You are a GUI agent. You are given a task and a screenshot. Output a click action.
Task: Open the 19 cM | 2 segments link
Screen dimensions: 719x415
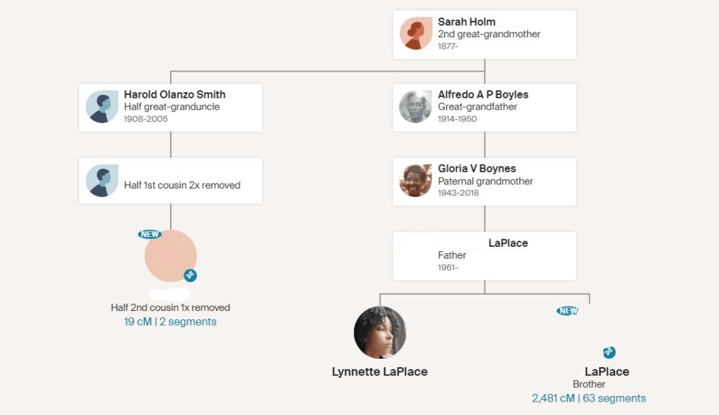[170, 321]
